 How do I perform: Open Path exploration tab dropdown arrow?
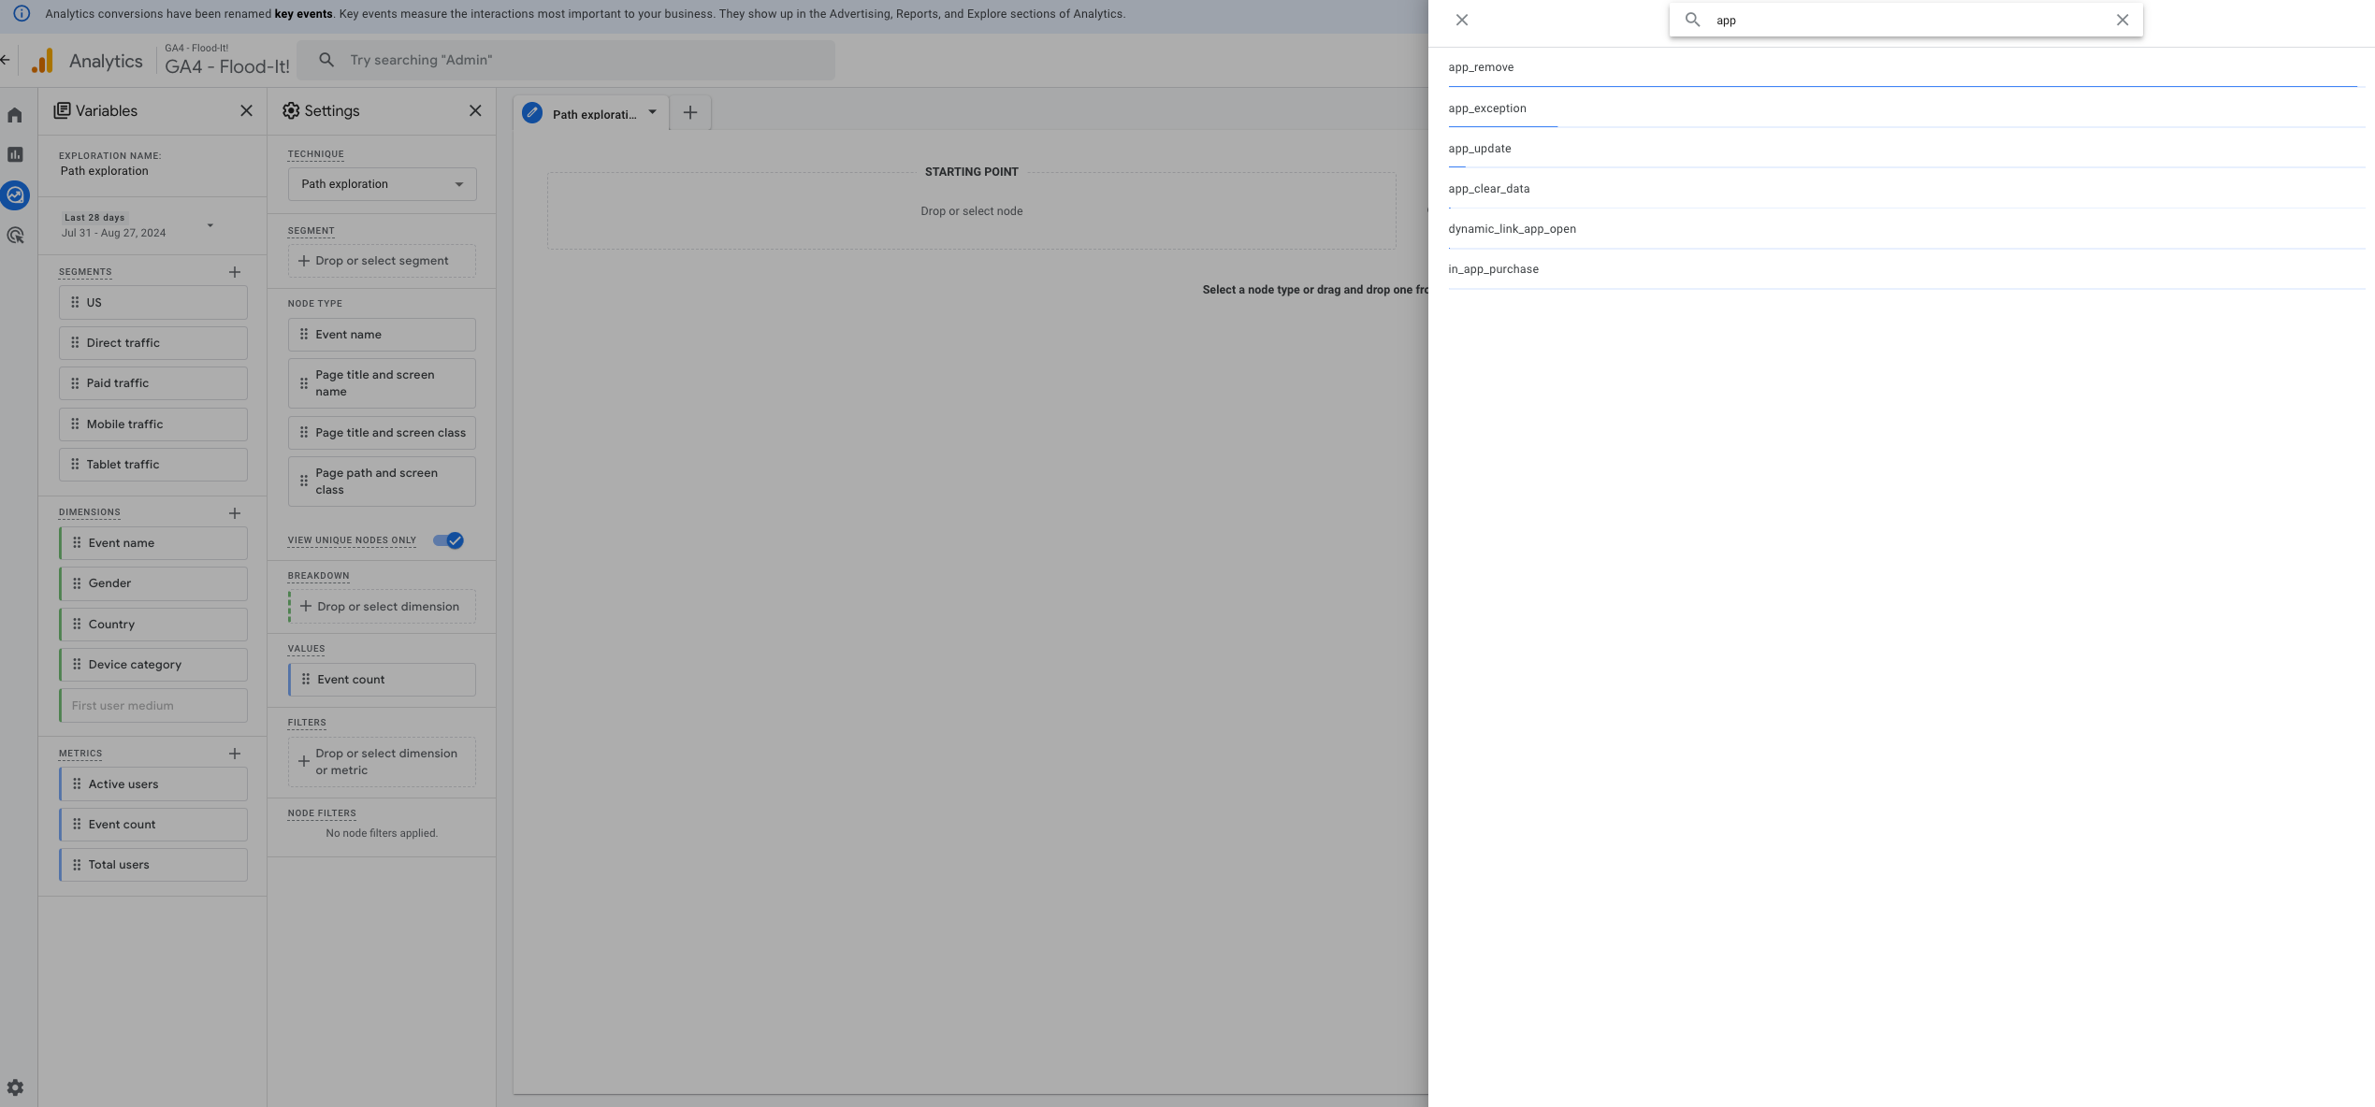[x=653, y=112]
